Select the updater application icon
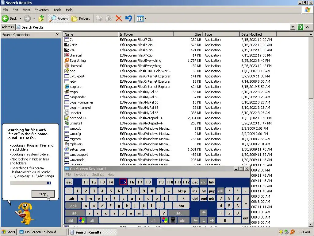 click(x=67, y=112)
